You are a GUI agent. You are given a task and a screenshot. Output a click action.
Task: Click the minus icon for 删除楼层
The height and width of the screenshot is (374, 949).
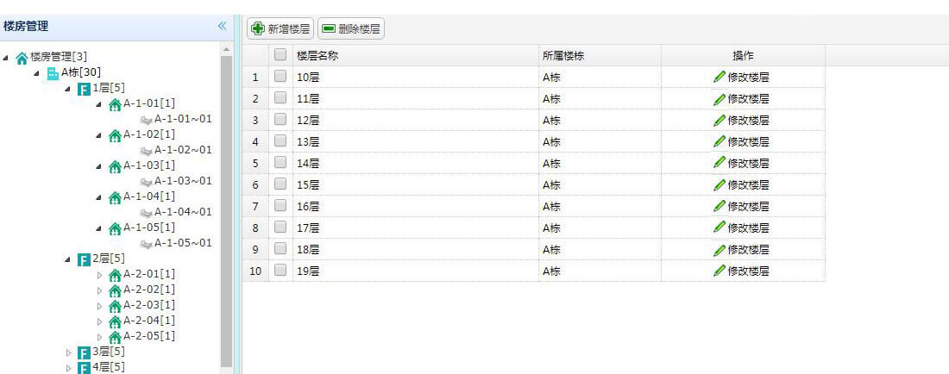click(329, 28)
